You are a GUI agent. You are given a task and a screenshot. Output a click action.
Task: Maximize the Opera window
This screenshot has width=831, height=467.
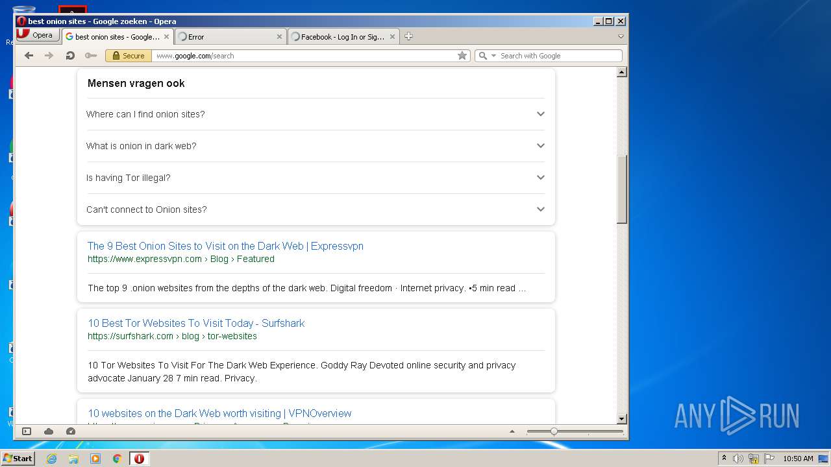tap(609, 21)
